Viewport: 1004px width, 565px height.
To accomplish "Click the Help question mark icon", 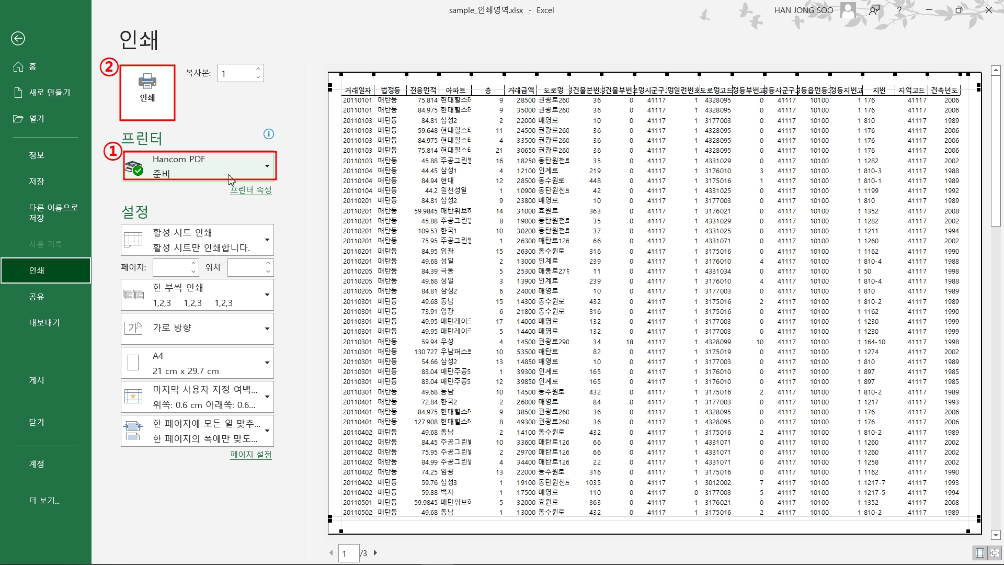I will pyautogui.click(x=899, y=10).
